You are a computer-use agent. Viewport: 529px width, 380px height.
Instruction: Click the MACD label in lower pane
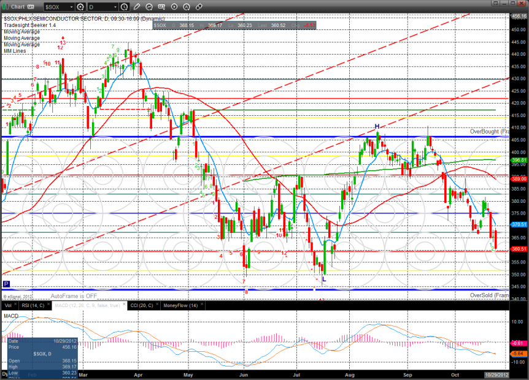[x=11, y=316]
